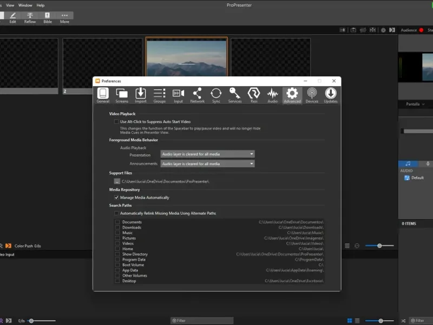Click the Color Push transition icon
The width and height of the screenshot is (433, 325).
click(x=8, y=246)
